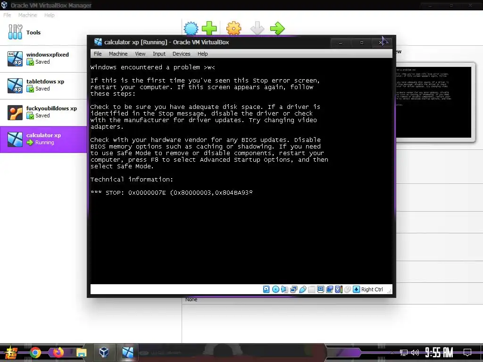The width and height of the screenshot is (483, 362).
Task: Click the windowsxpfixed 64-bit XP icon
Action: coord(15,58)
